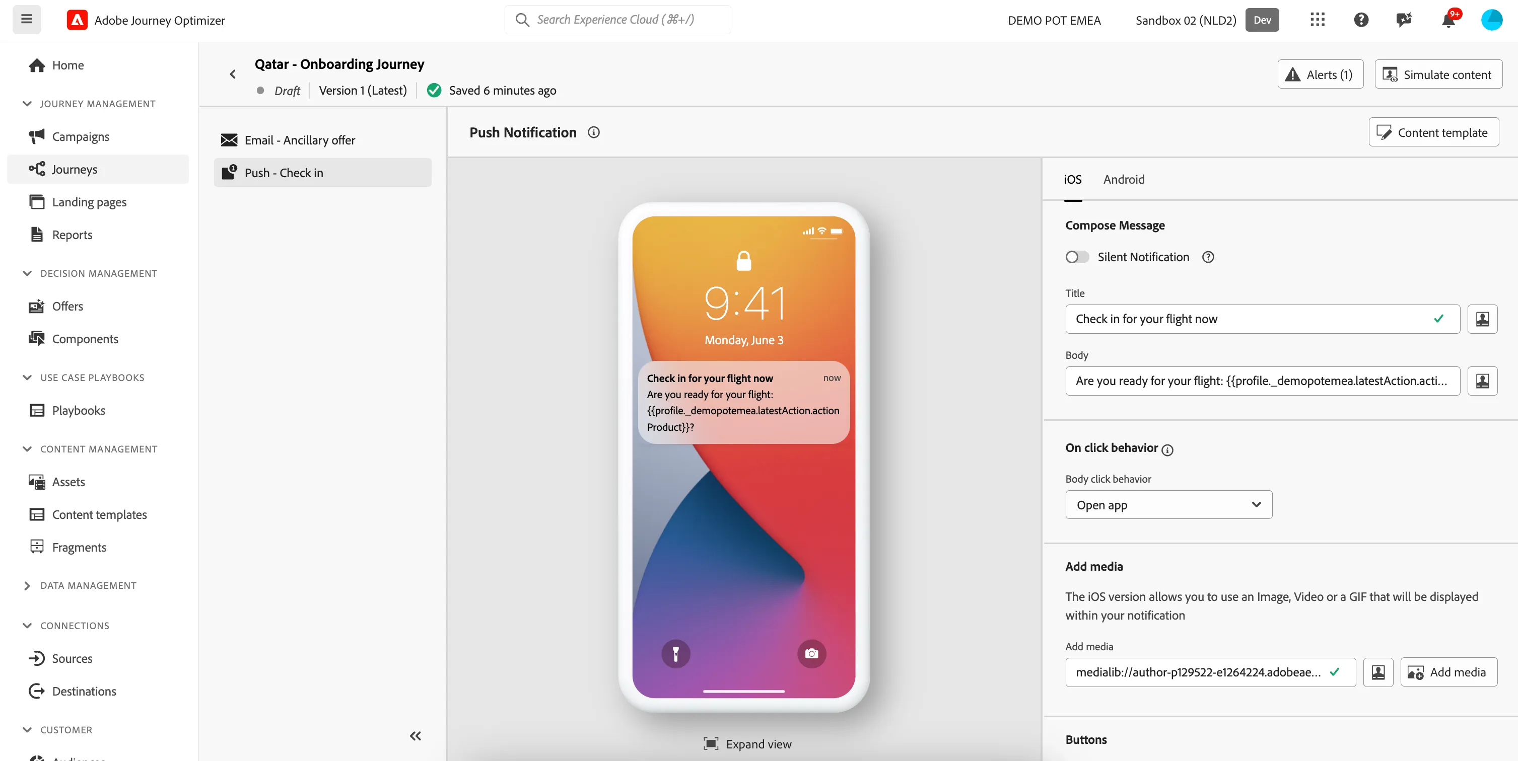The width and height of the screenshot is (1518, 761).
Task: Click the Dev sandbox badge
Action: point(1262,20)
